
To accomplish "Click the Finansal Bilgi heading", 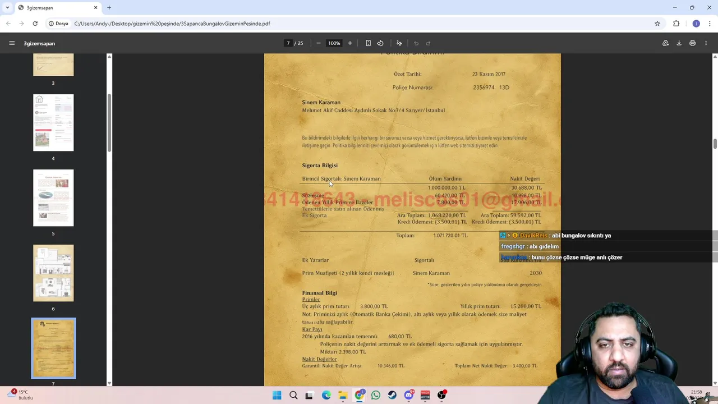I will 319,293.
